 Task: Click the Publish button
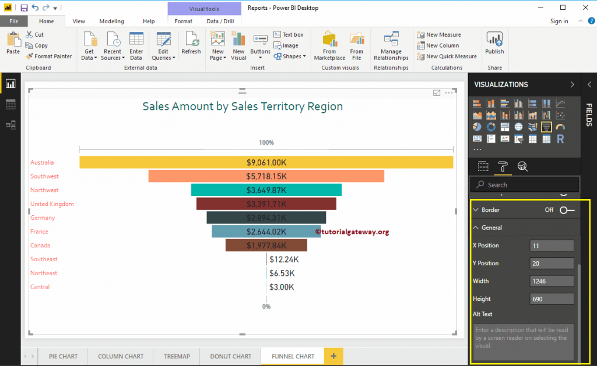494,44
